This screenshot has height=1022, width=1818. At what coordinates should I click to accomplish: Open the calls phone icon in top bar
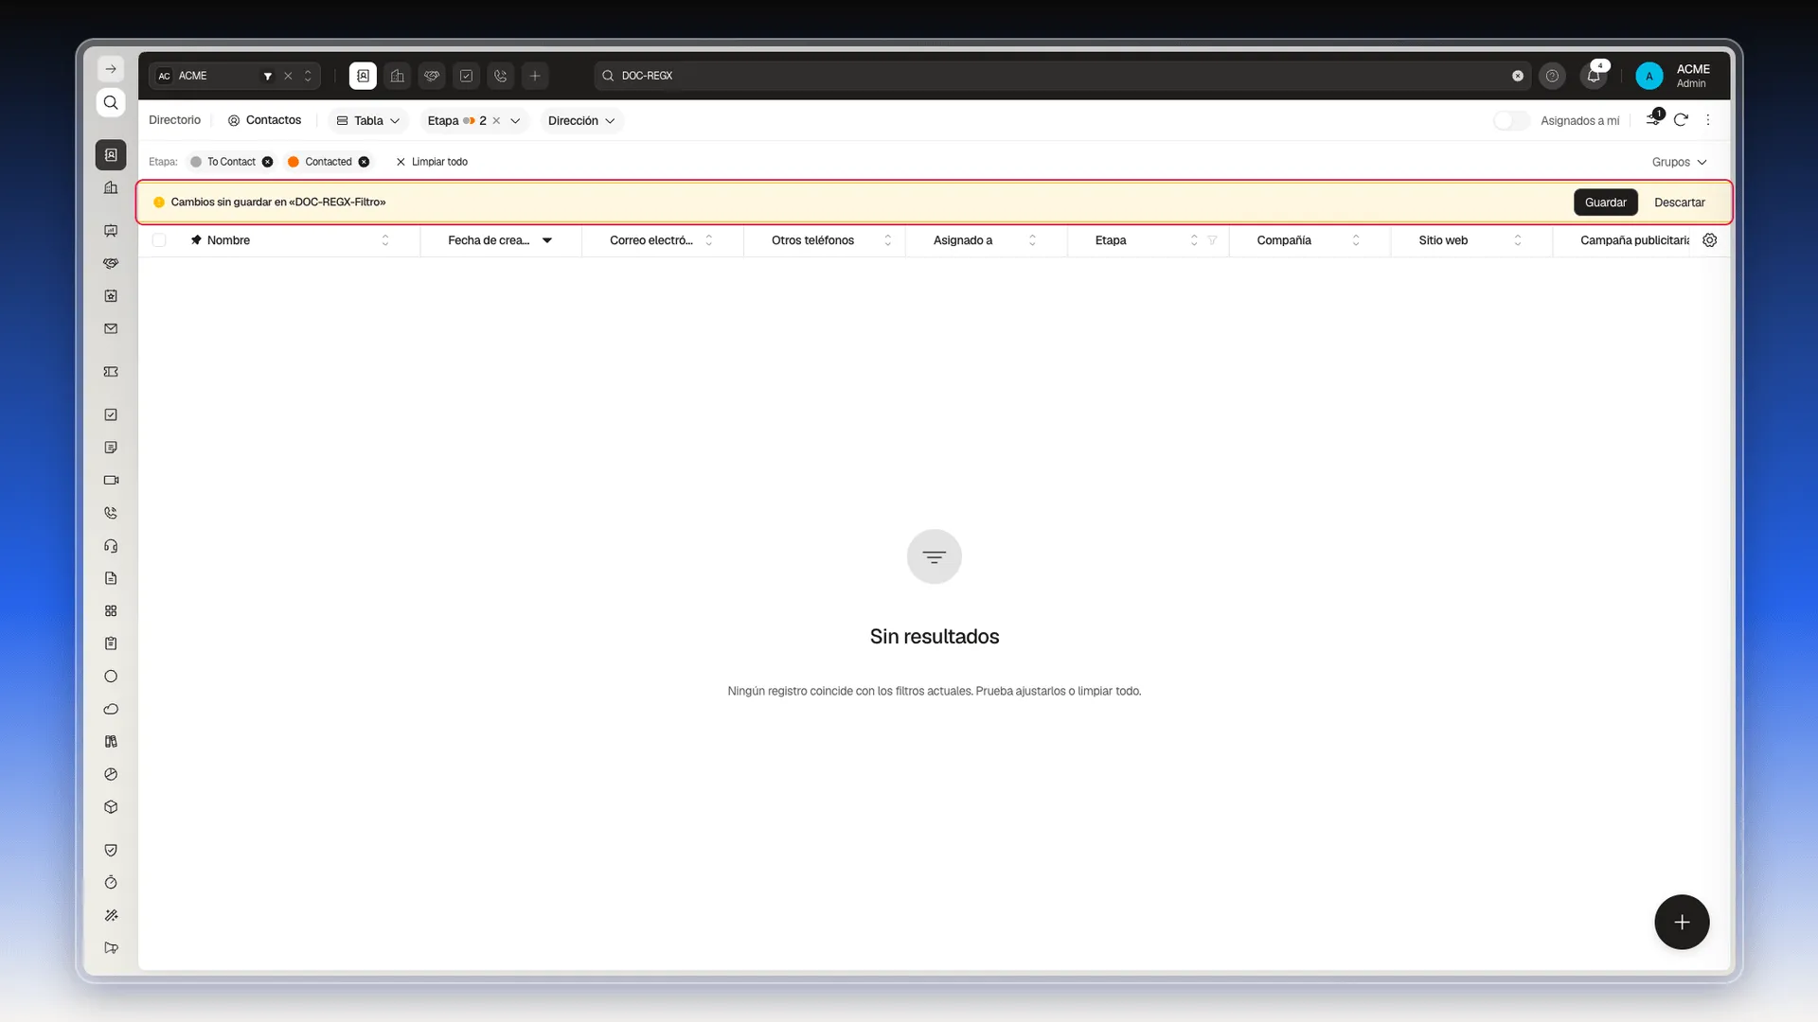(501, 76)
